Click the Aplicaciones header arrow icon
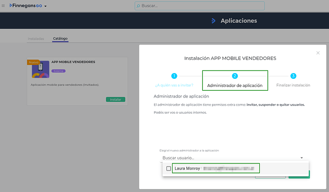Screen dimensions: 329x192 pyautogui.click(x=213, y=21)
